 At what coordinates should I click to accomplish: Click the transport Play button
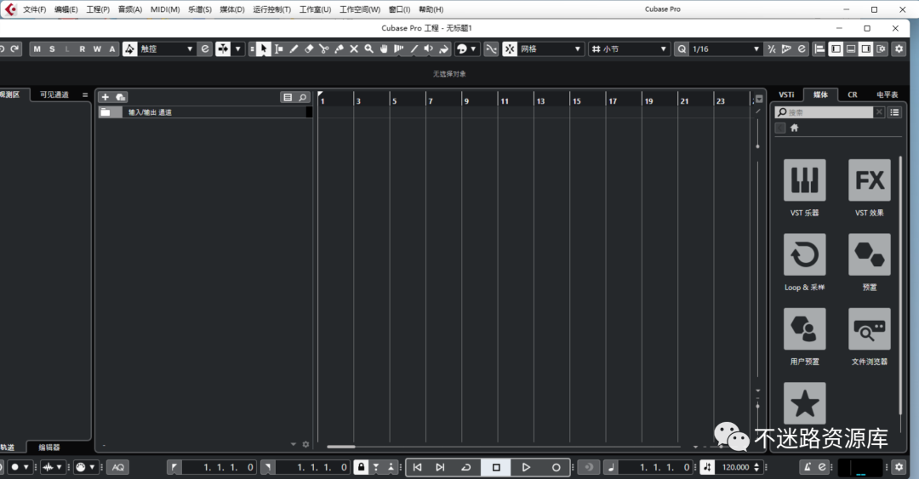pyautogui.click(x=526, y=467)
